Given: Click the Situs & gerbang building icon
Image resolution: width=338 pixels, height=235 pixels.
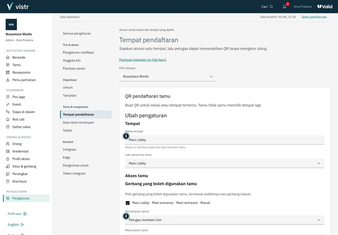Looking at the screenshot, I should click(x=8, y=167).
